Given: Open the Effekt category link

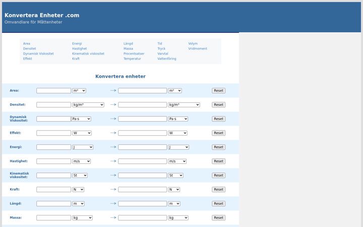Looking at the screenshot, I should (x=28, y=59).
